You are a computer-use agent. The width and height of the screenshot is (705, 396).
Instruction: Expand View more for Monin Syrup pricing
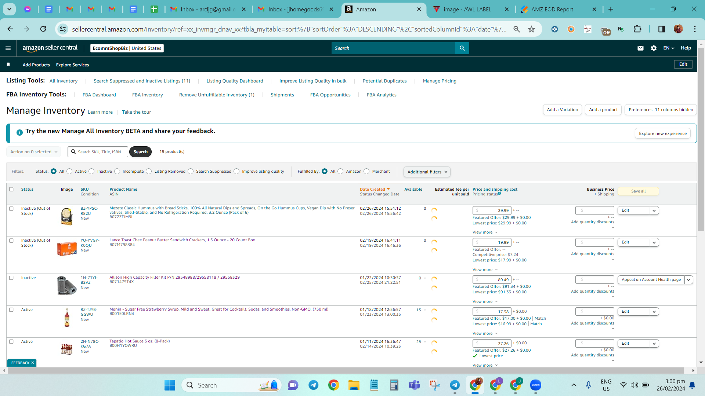click(485, 333)
